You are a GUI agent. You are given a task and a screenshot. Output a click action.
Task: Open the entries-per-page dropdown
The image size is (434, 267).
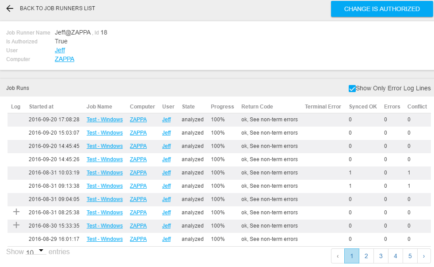click(35, 252)
